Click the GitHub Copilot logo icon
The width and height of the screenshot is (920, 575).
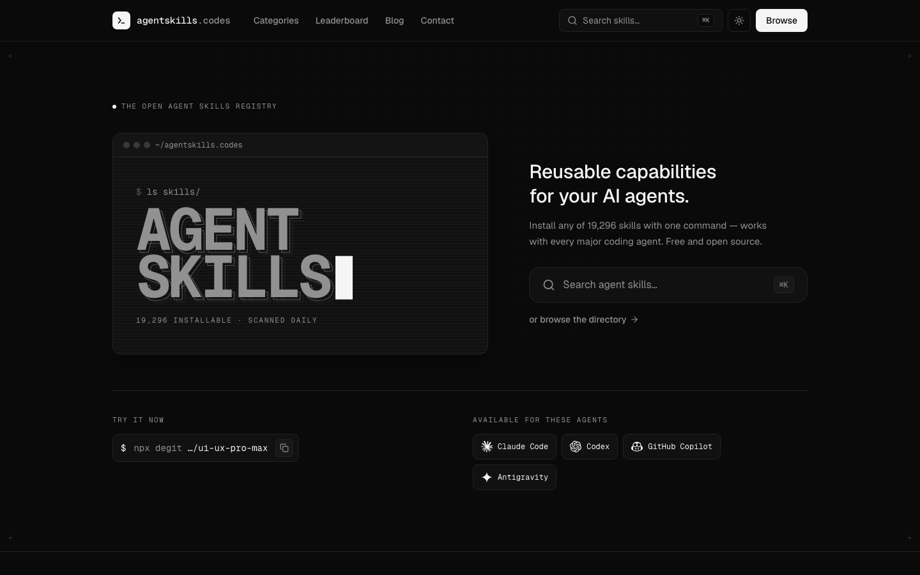(x=637, y=447)
